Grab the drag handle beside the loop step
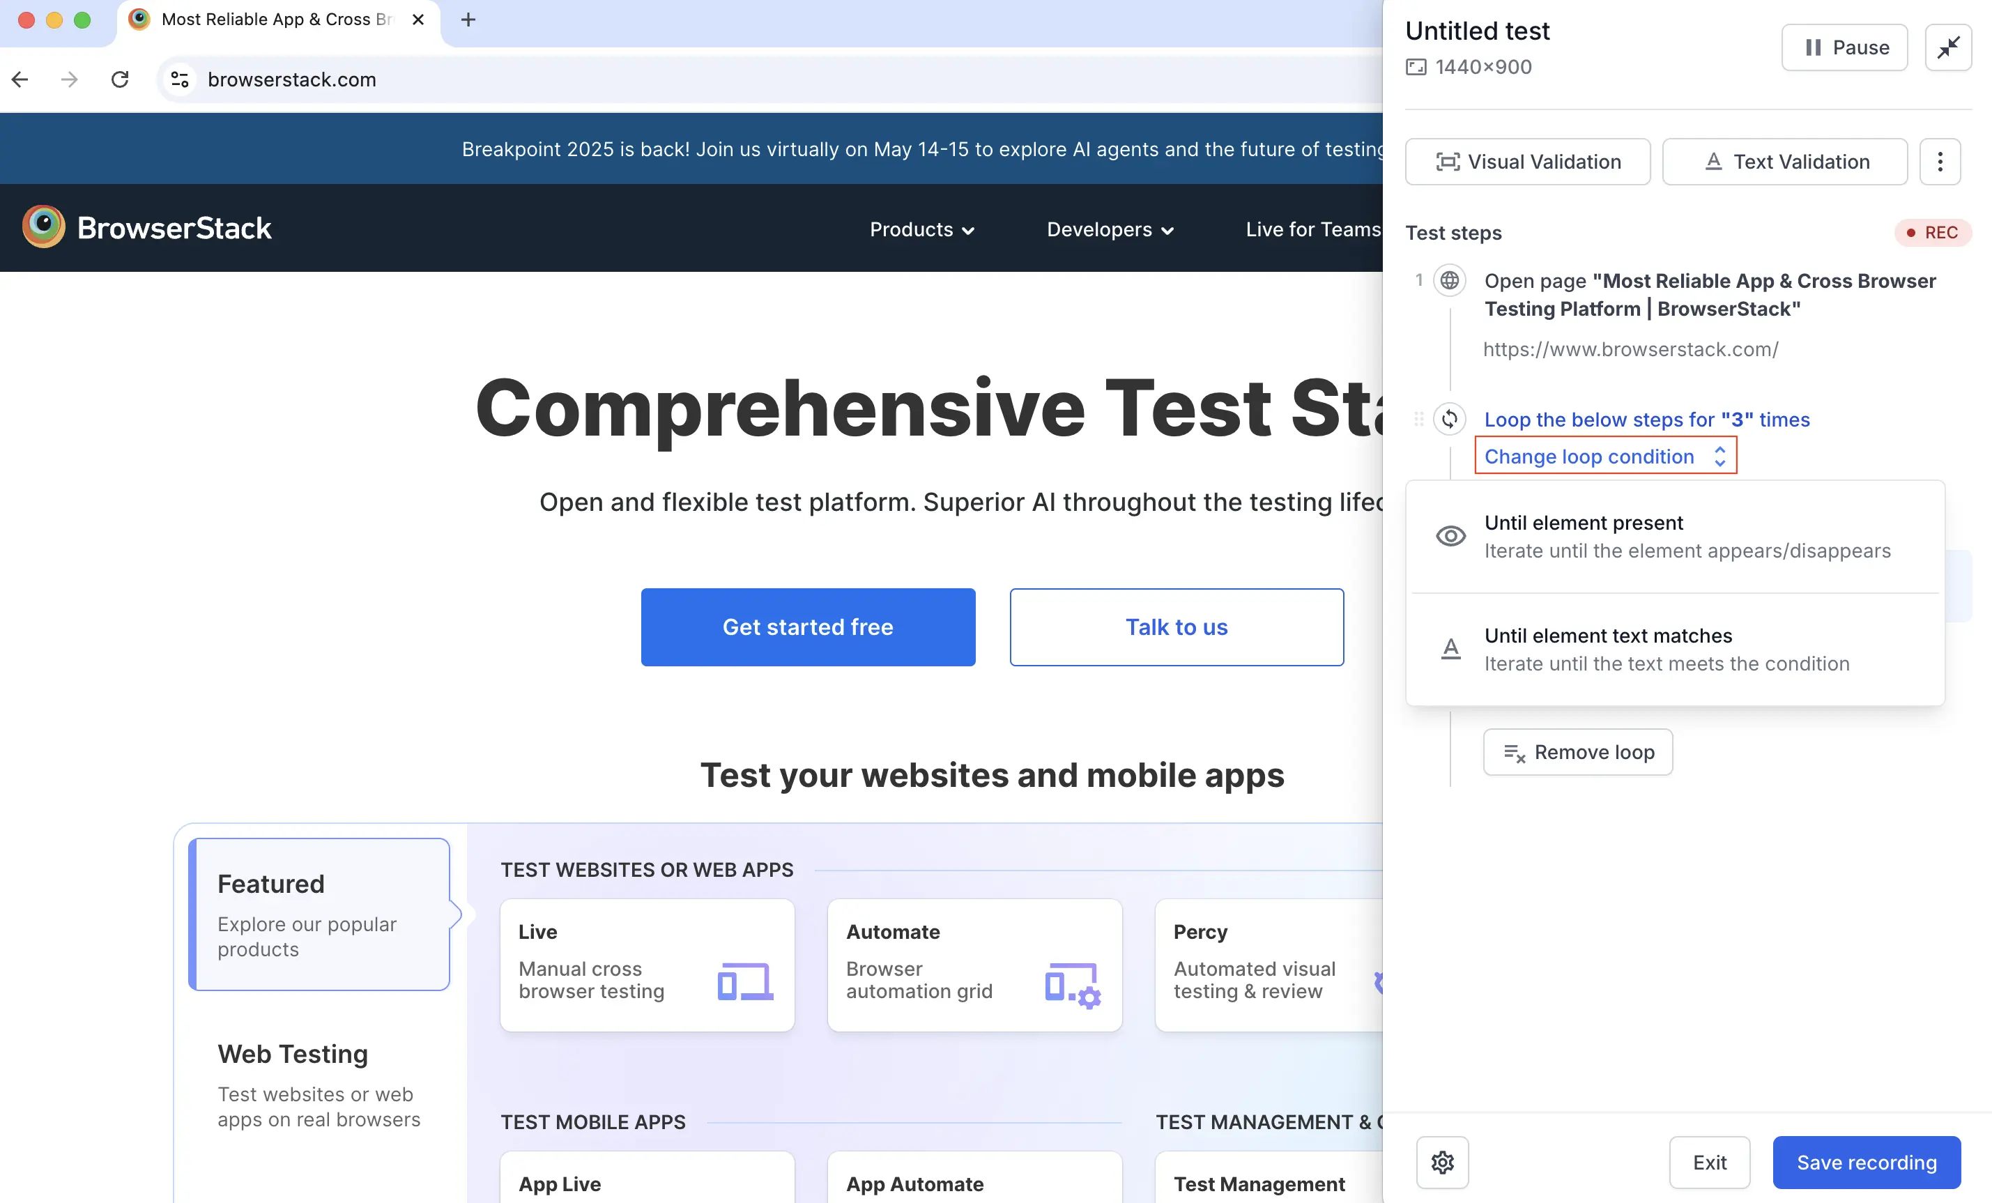The height and width of the screenshot is (1203, 1992). pos(1418,419)
